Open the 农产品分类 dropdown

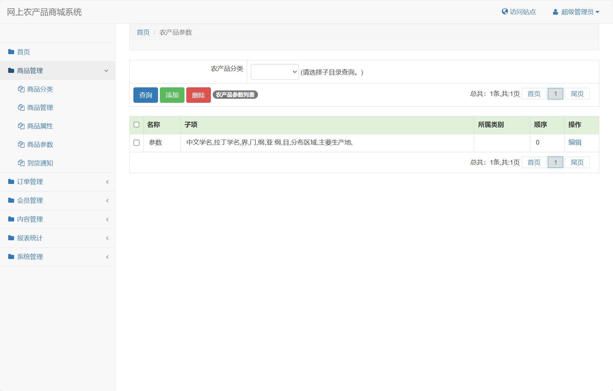click(274, 71)
